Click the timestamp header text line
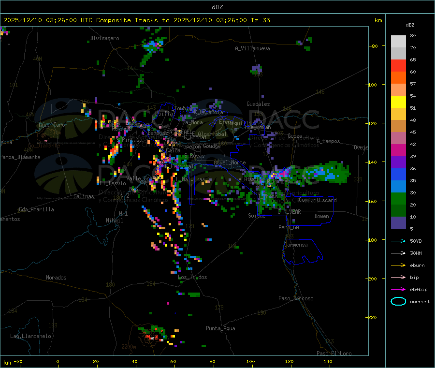The height and width of the screenshot is (368, 435). 136,20
